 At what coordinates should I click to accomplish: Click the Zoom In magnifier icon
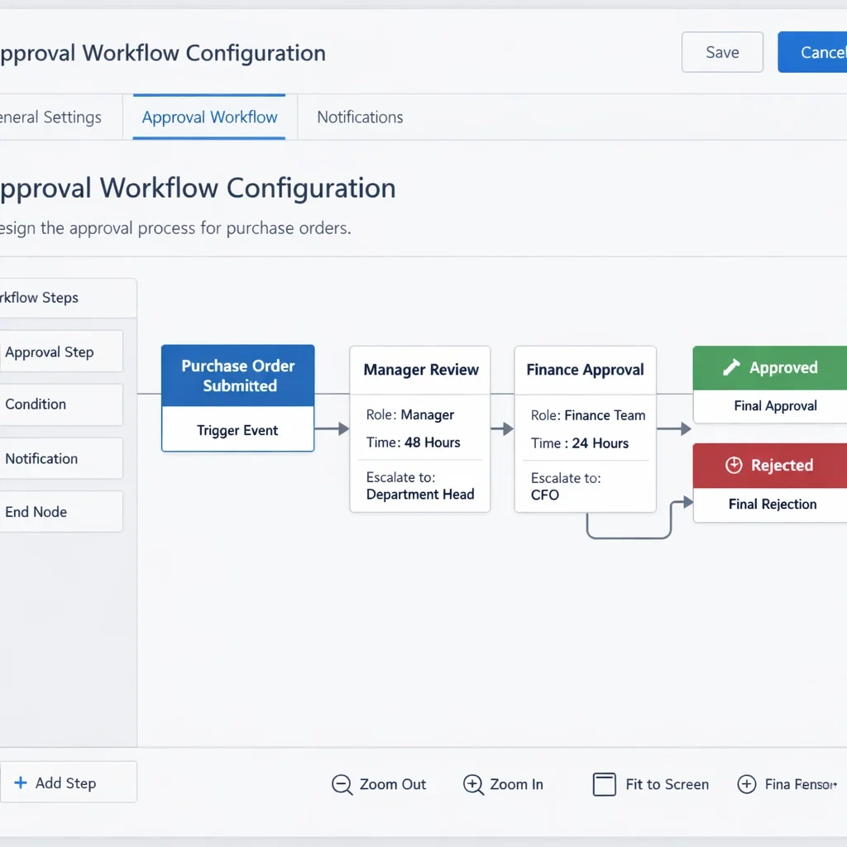click(x=473, y=784)
